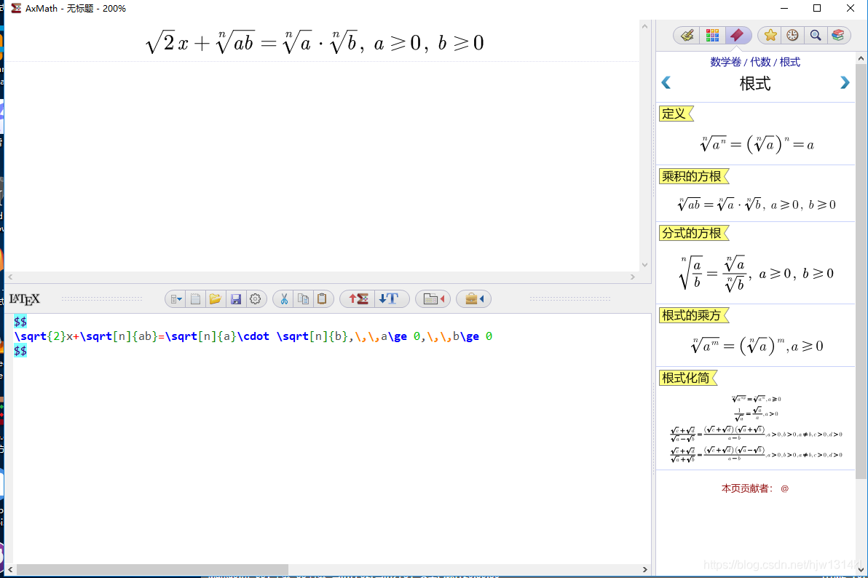Open LaTeX editor settings gear

255,299
